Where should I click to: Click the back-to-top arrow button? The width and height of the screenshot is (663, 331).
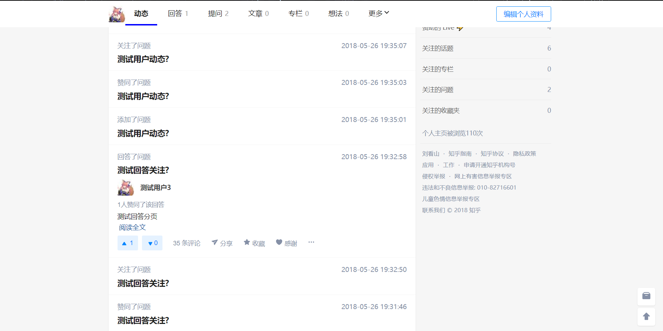646,317
